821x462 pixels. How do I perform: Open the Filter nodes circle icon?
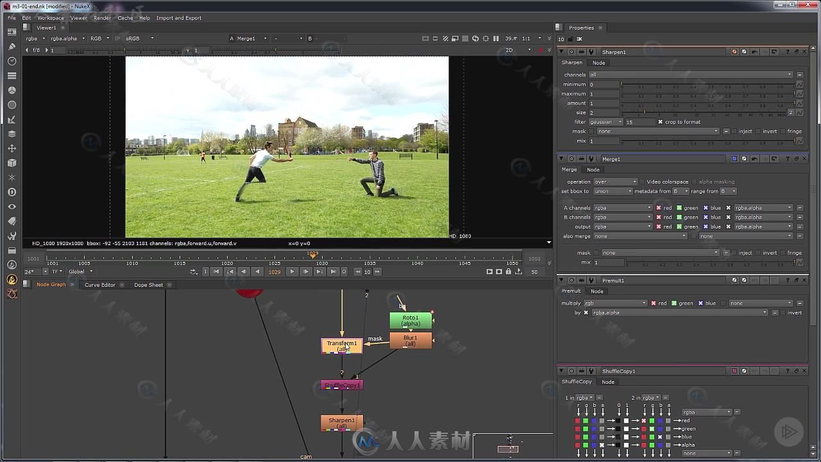point(12,105)
